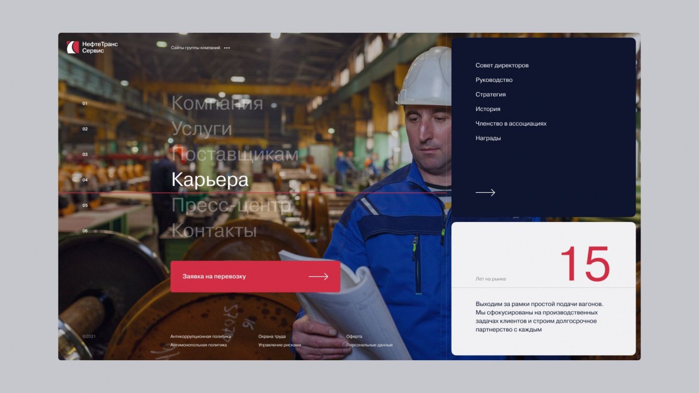Open Управление рисками footer link
The height and width of the screenshot is (393, 699).
(x=279, y=345)
